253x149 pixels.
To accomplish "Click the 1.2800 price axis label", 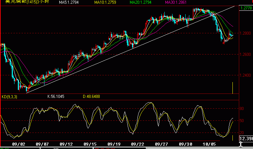I will coord(245,33).
